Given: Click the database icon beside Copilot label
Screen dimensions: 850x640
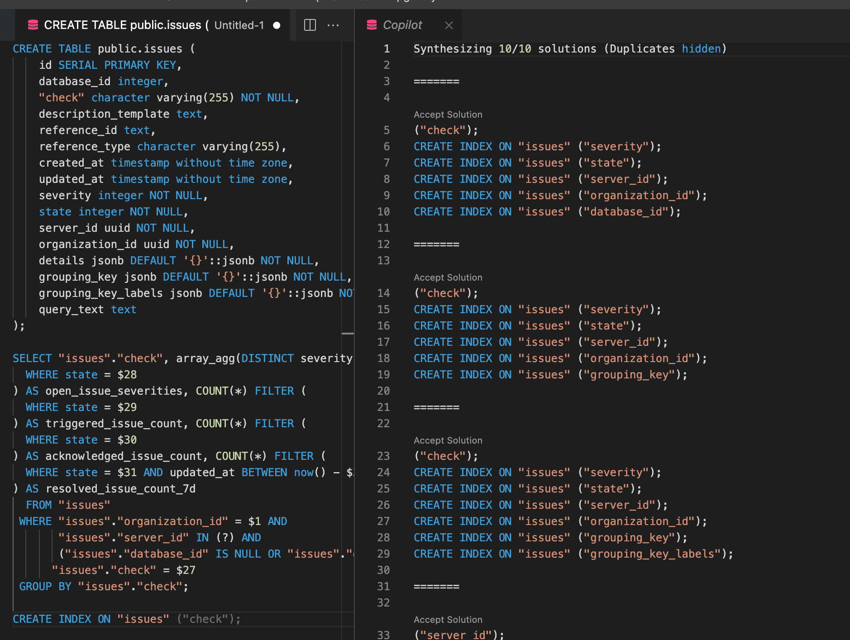Looking at the screenshot, I should (x=371, y=25).
